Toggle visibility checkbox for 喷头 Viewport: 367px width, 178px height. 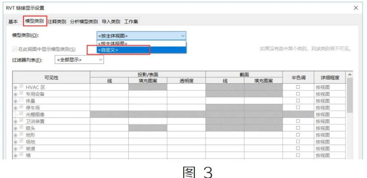point(22,127)
